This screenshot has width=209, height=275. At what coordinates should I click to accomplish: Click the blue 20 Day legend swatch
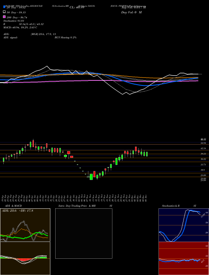click(4, 7)
